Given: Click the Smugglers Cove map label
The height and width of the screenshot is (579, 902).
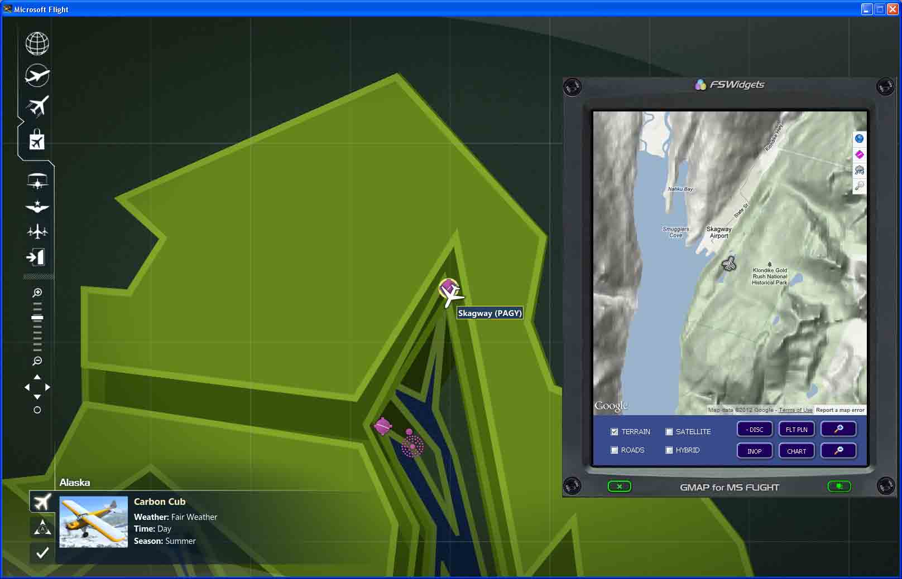Looking at the screenshot, I should tap(676, 232).
